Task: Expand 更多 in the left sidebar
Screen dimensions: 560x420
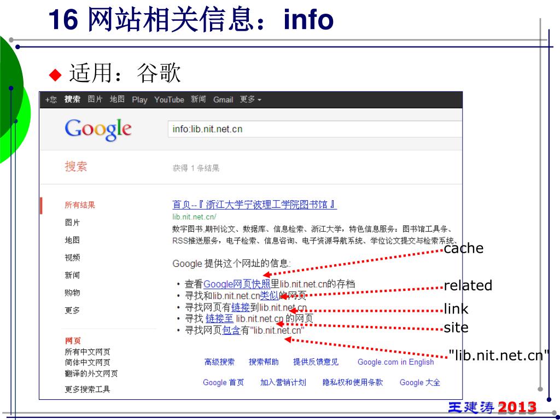Action: [x=72, y=311]
